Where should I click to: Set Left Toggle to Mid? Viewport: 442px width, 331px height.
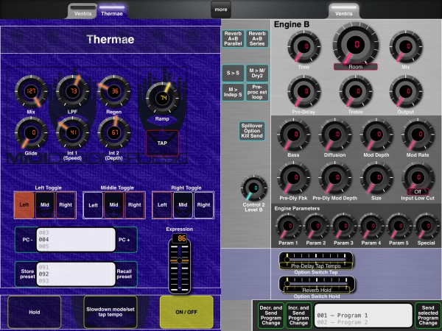[45, 205]
